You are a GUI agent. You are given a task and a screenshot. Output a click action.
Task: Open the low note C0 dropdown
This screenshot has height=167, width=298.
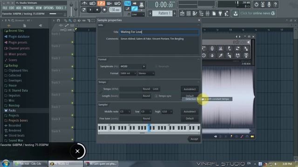pos(146,112)
